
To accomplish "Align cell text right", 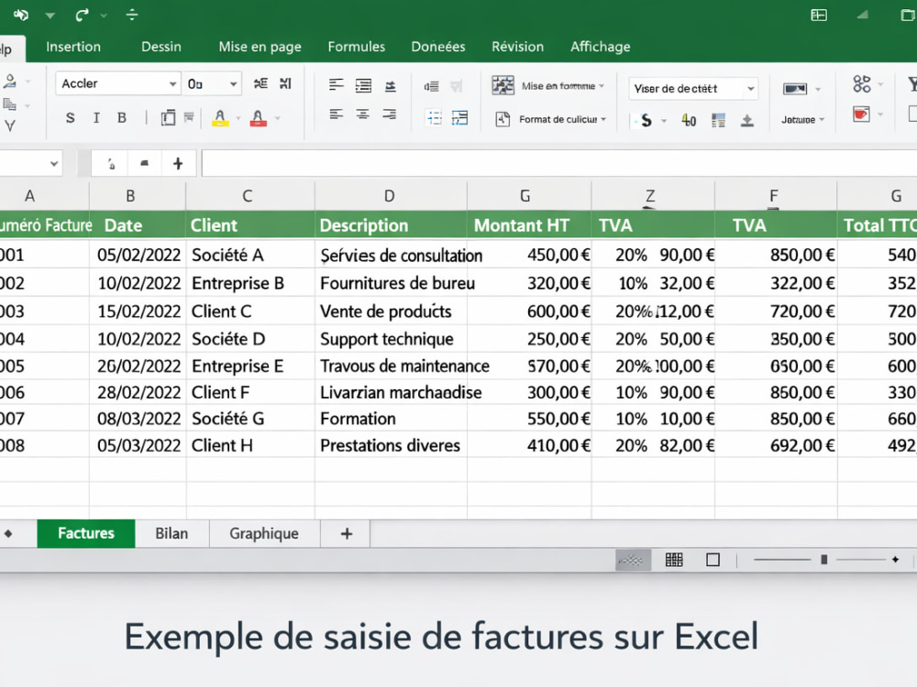I will (x=390, y=114).
